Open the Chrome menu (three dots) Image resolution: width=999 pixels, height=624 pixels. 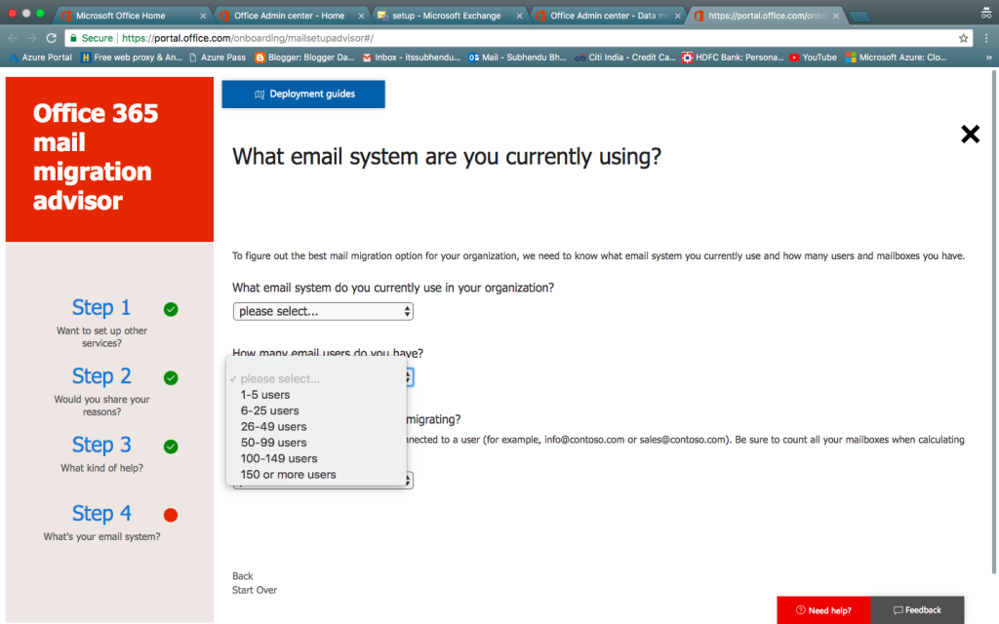click(x=986, y=38)
